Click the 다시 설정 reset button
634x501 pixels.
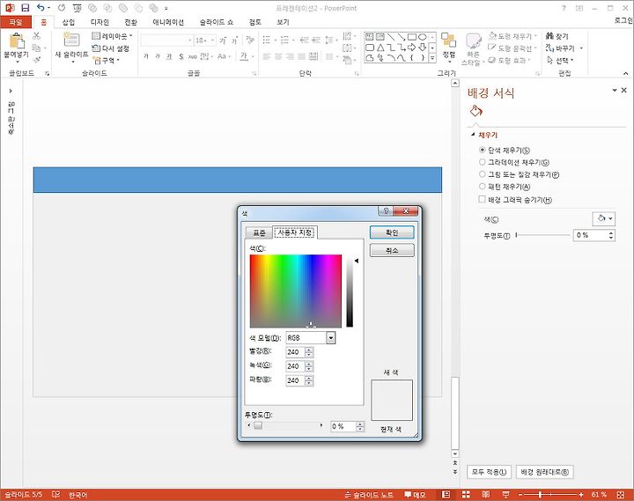[111, 48]
